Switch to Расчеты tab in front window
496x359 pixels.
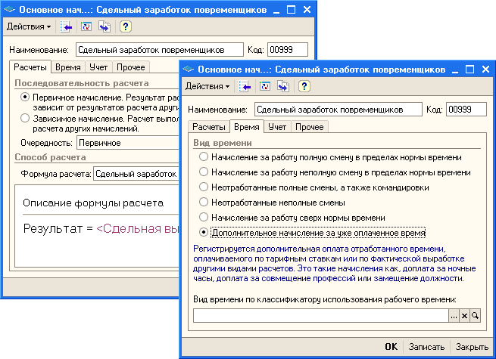(209, 127)
